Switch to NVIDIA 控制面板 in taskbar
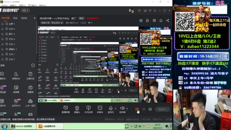Image resolution: width=231 pixels, height=130 pixels. [23, 126]
